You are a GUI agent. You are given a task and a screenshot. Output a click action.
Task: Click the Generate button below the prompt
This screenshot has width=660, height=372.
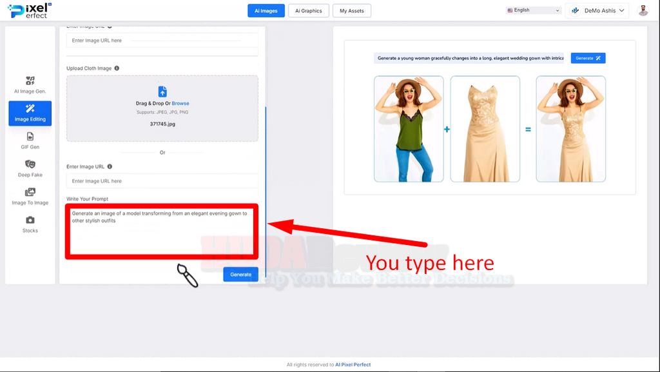coord(241,275)
